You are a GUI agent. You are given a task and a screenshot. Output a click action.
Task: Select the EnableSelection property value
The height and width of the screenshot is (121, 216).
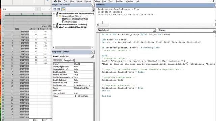pos(83,85)
